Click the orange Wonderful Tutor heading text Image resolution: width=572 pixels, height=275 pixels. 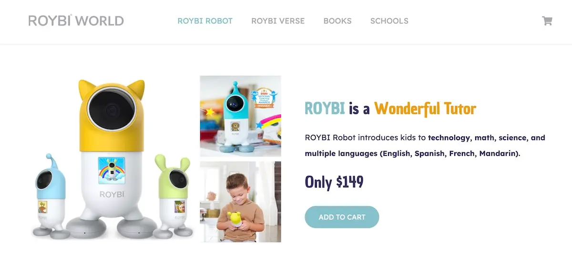pyautogui.click(x=425, y=109)
